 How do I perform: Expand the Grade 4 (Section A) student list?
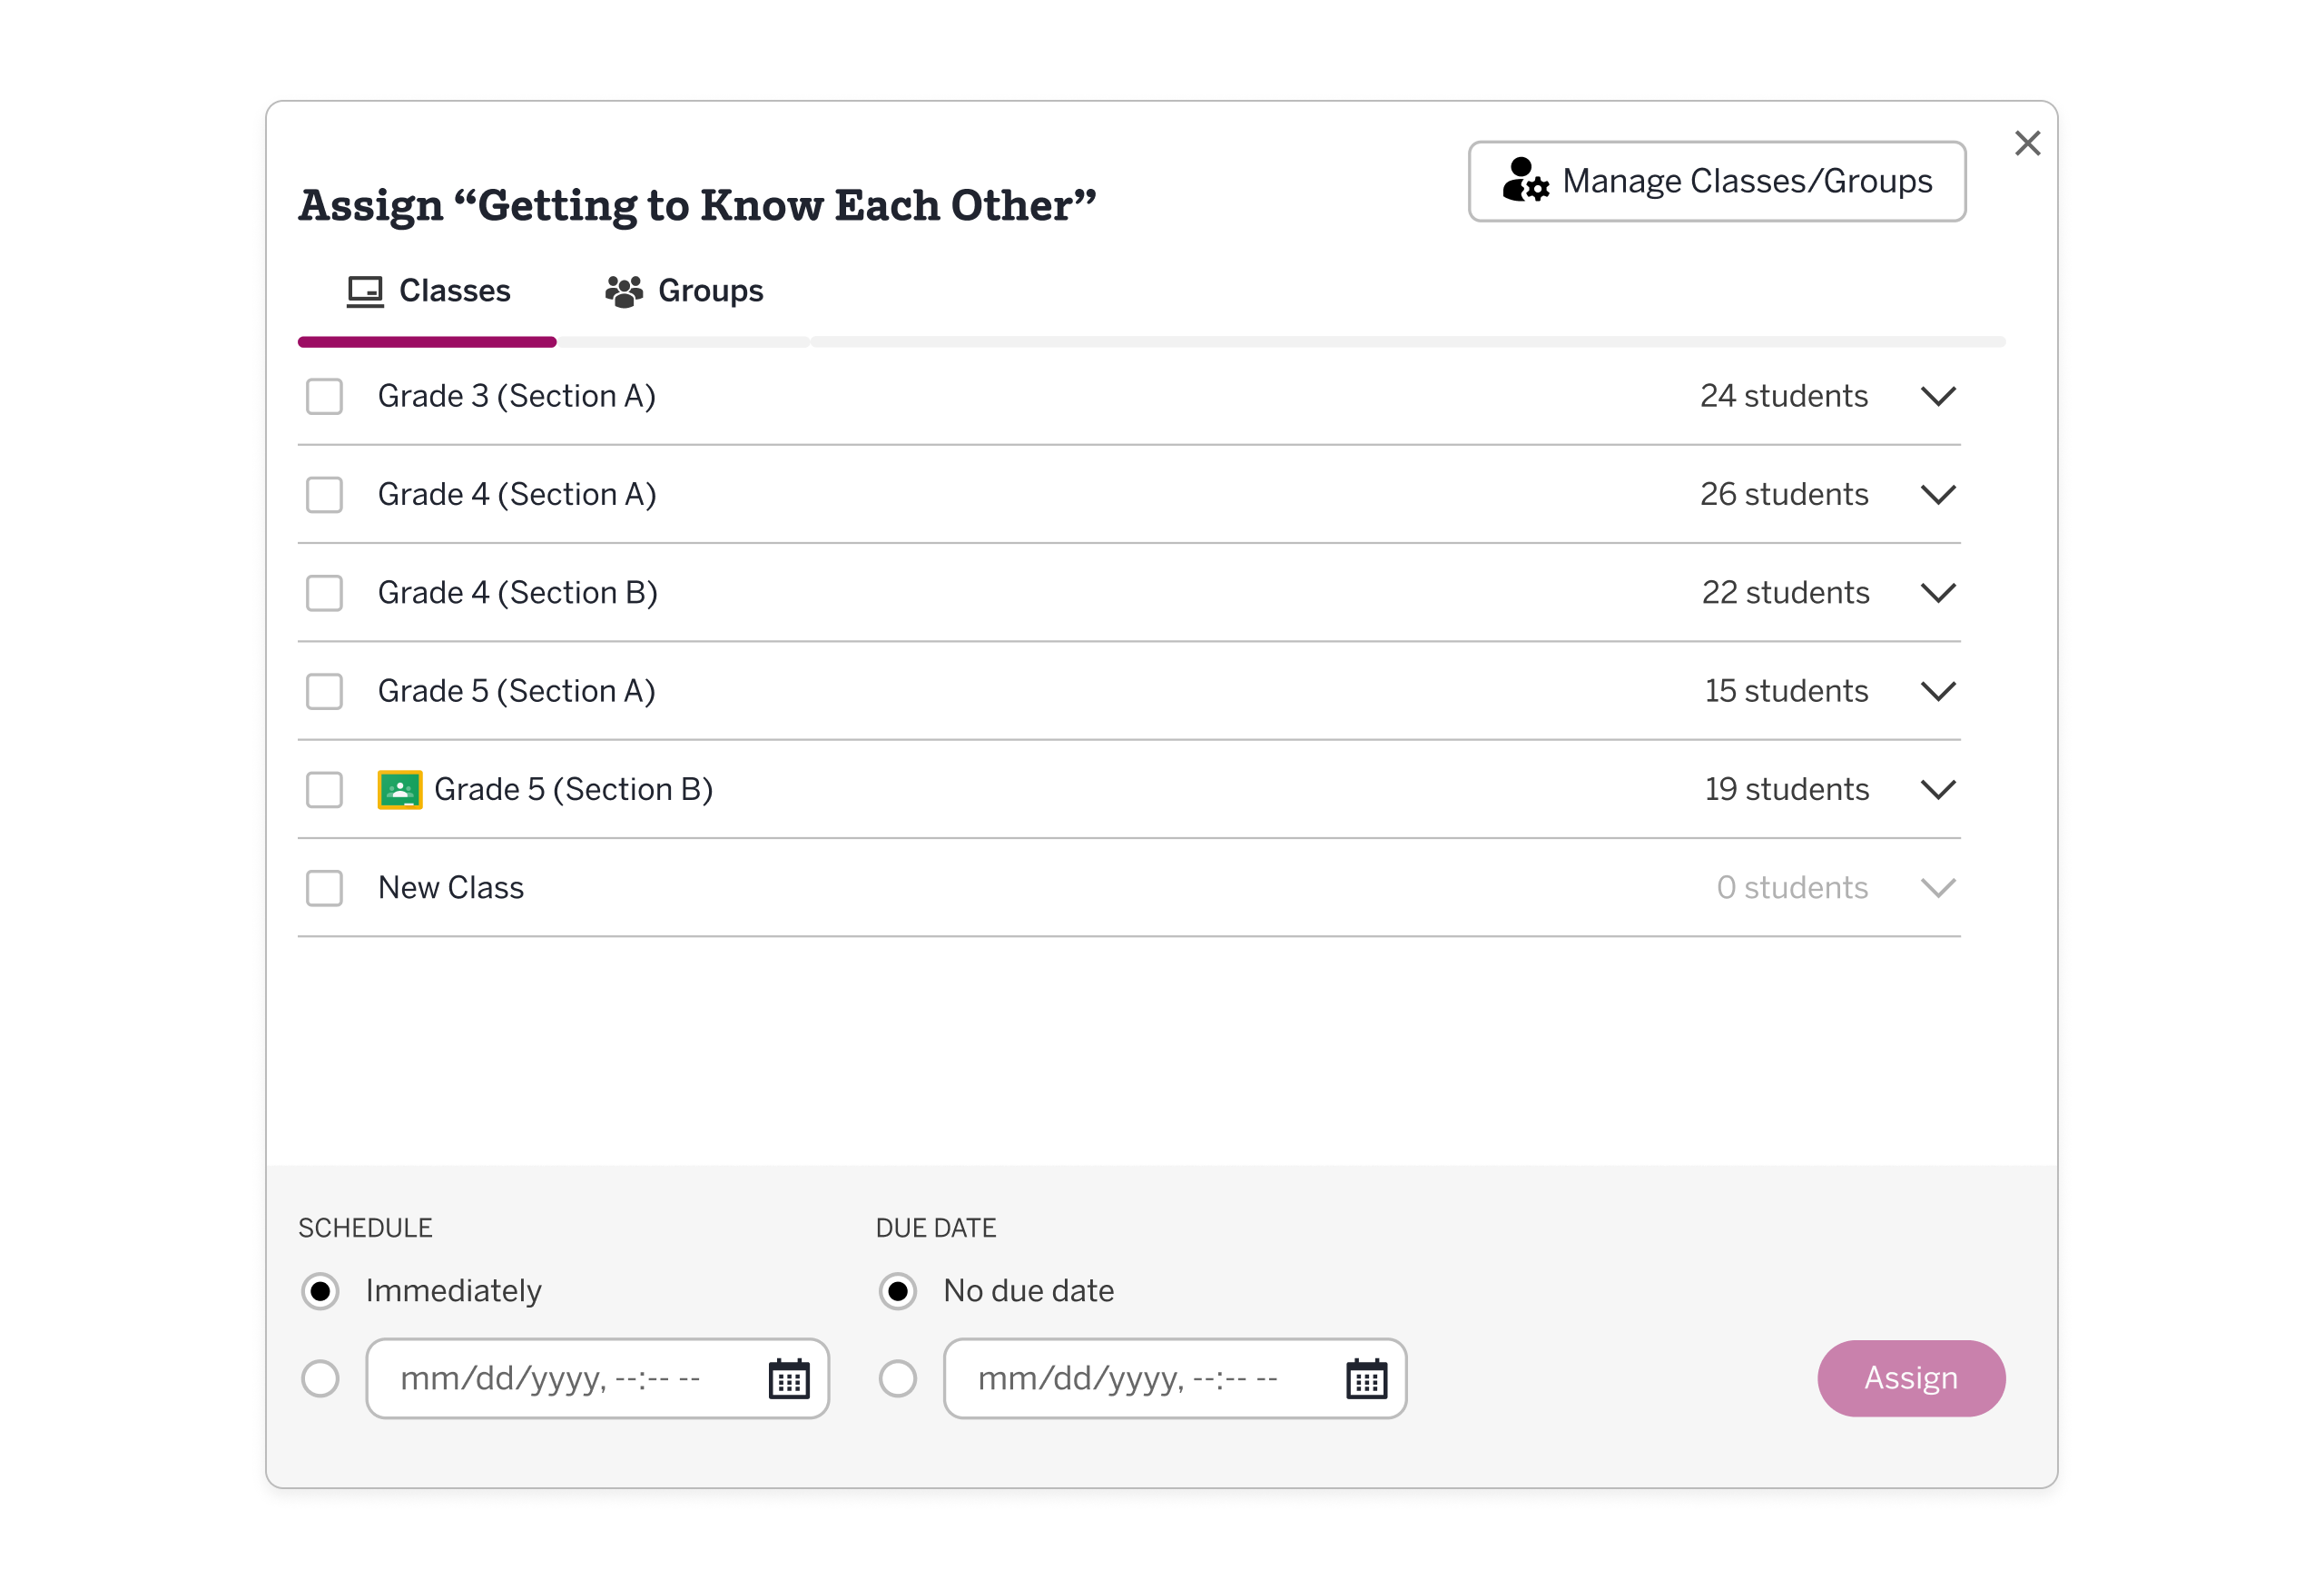(1938, 495)
